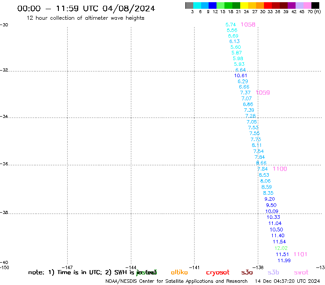Screen dimensions: 325x285
Task: Click the purple swatch in the color scale
Action: coord(292,5)
